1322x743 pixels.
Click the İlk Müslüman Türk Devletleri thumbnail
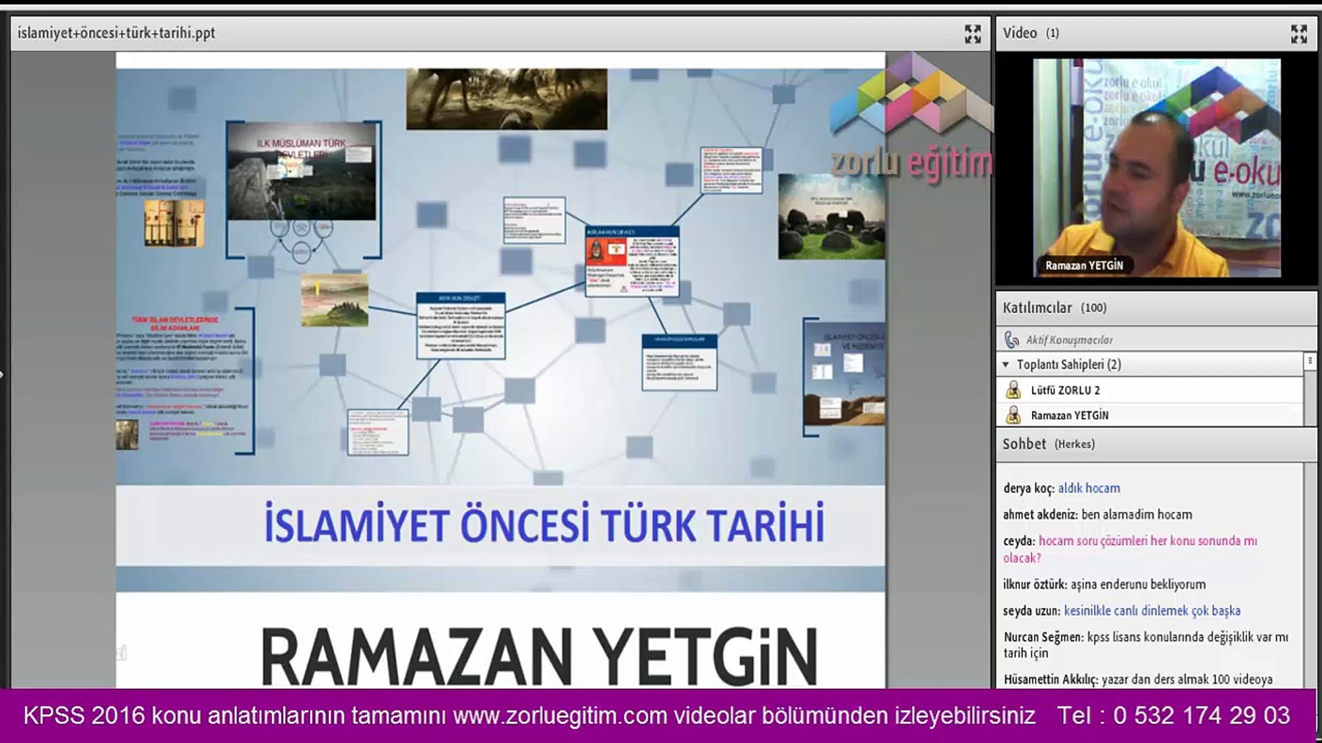point(302,172)
